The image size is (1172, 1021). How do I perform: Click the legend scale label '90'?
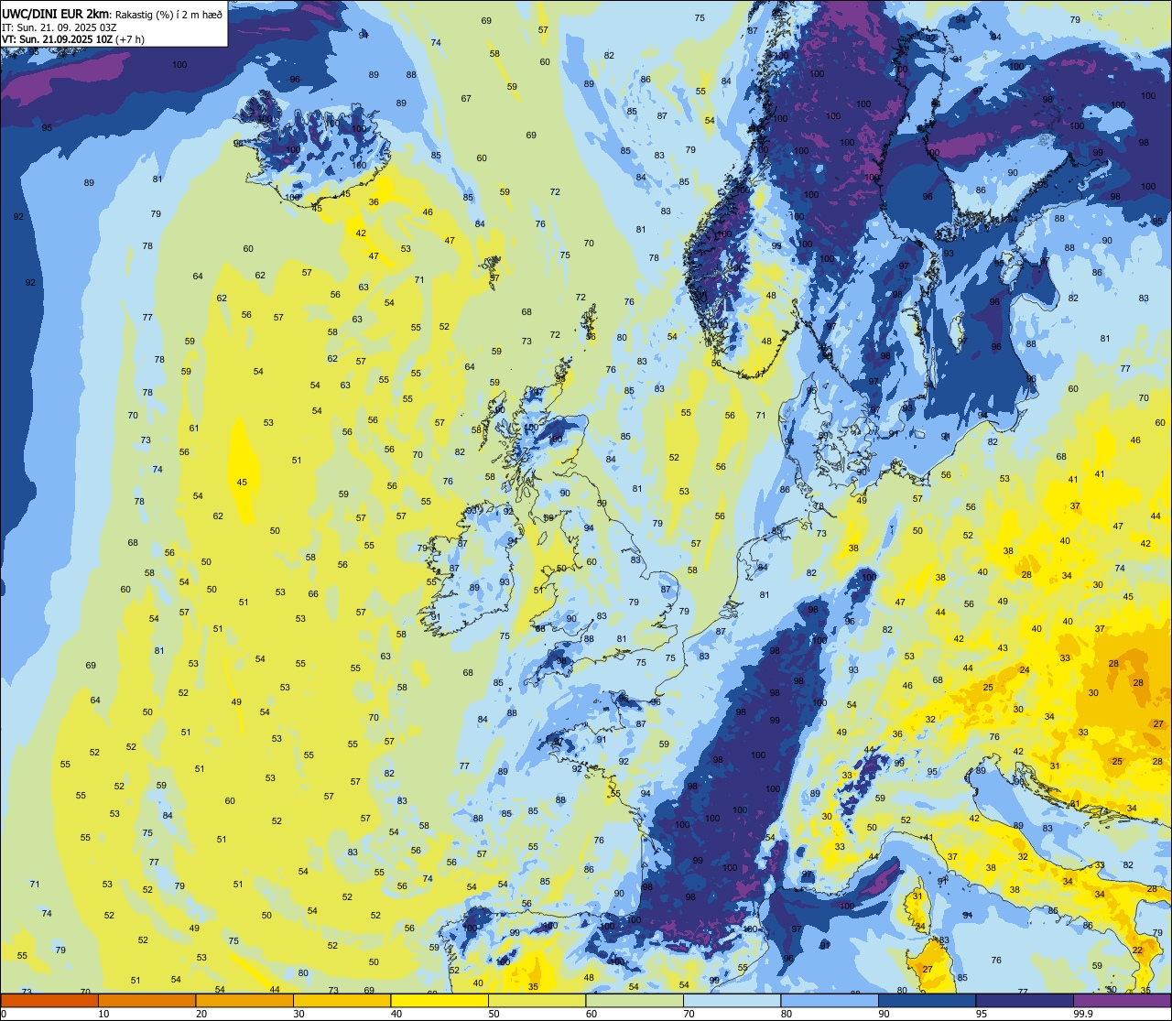884,1014
